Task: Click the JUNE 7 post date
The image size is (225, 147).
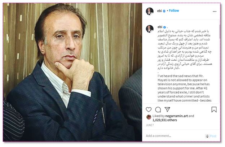Action: [150, 125]
